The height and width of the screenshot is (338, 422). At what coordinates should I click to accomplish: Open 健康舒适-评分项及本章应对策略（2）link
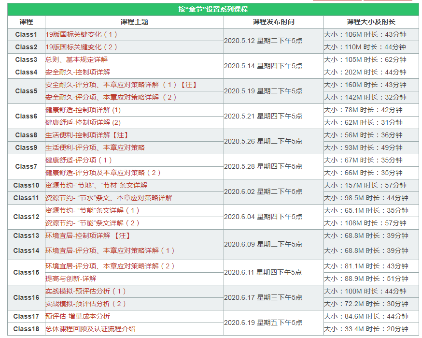pyautogui.click(x=103, y=173)
